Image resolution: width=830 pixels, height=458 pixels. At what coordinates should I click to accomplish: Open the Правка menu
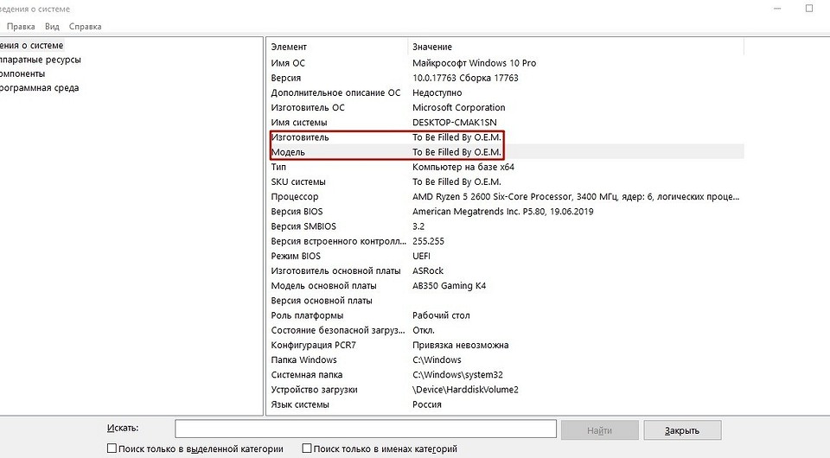[x=21, y=27]
